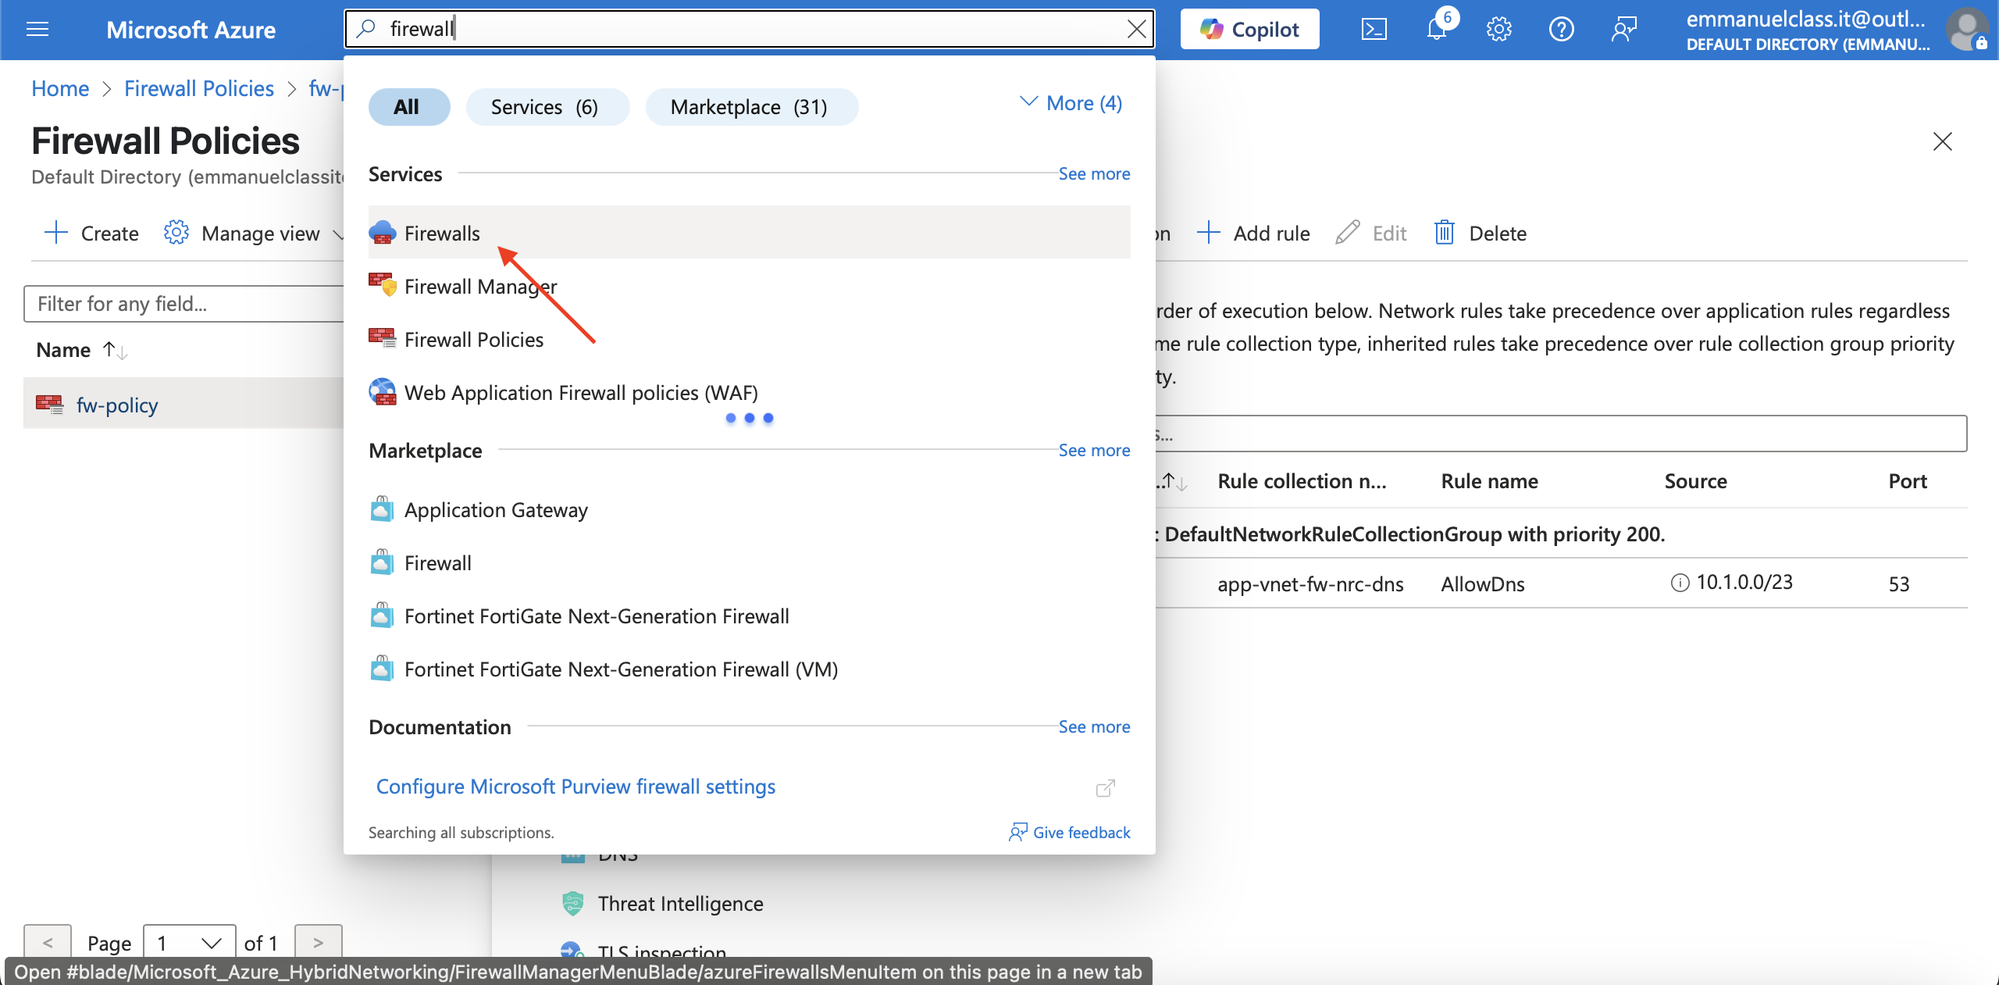
Task: Open portal settings gear
Action: click(x=1498, y=30)
